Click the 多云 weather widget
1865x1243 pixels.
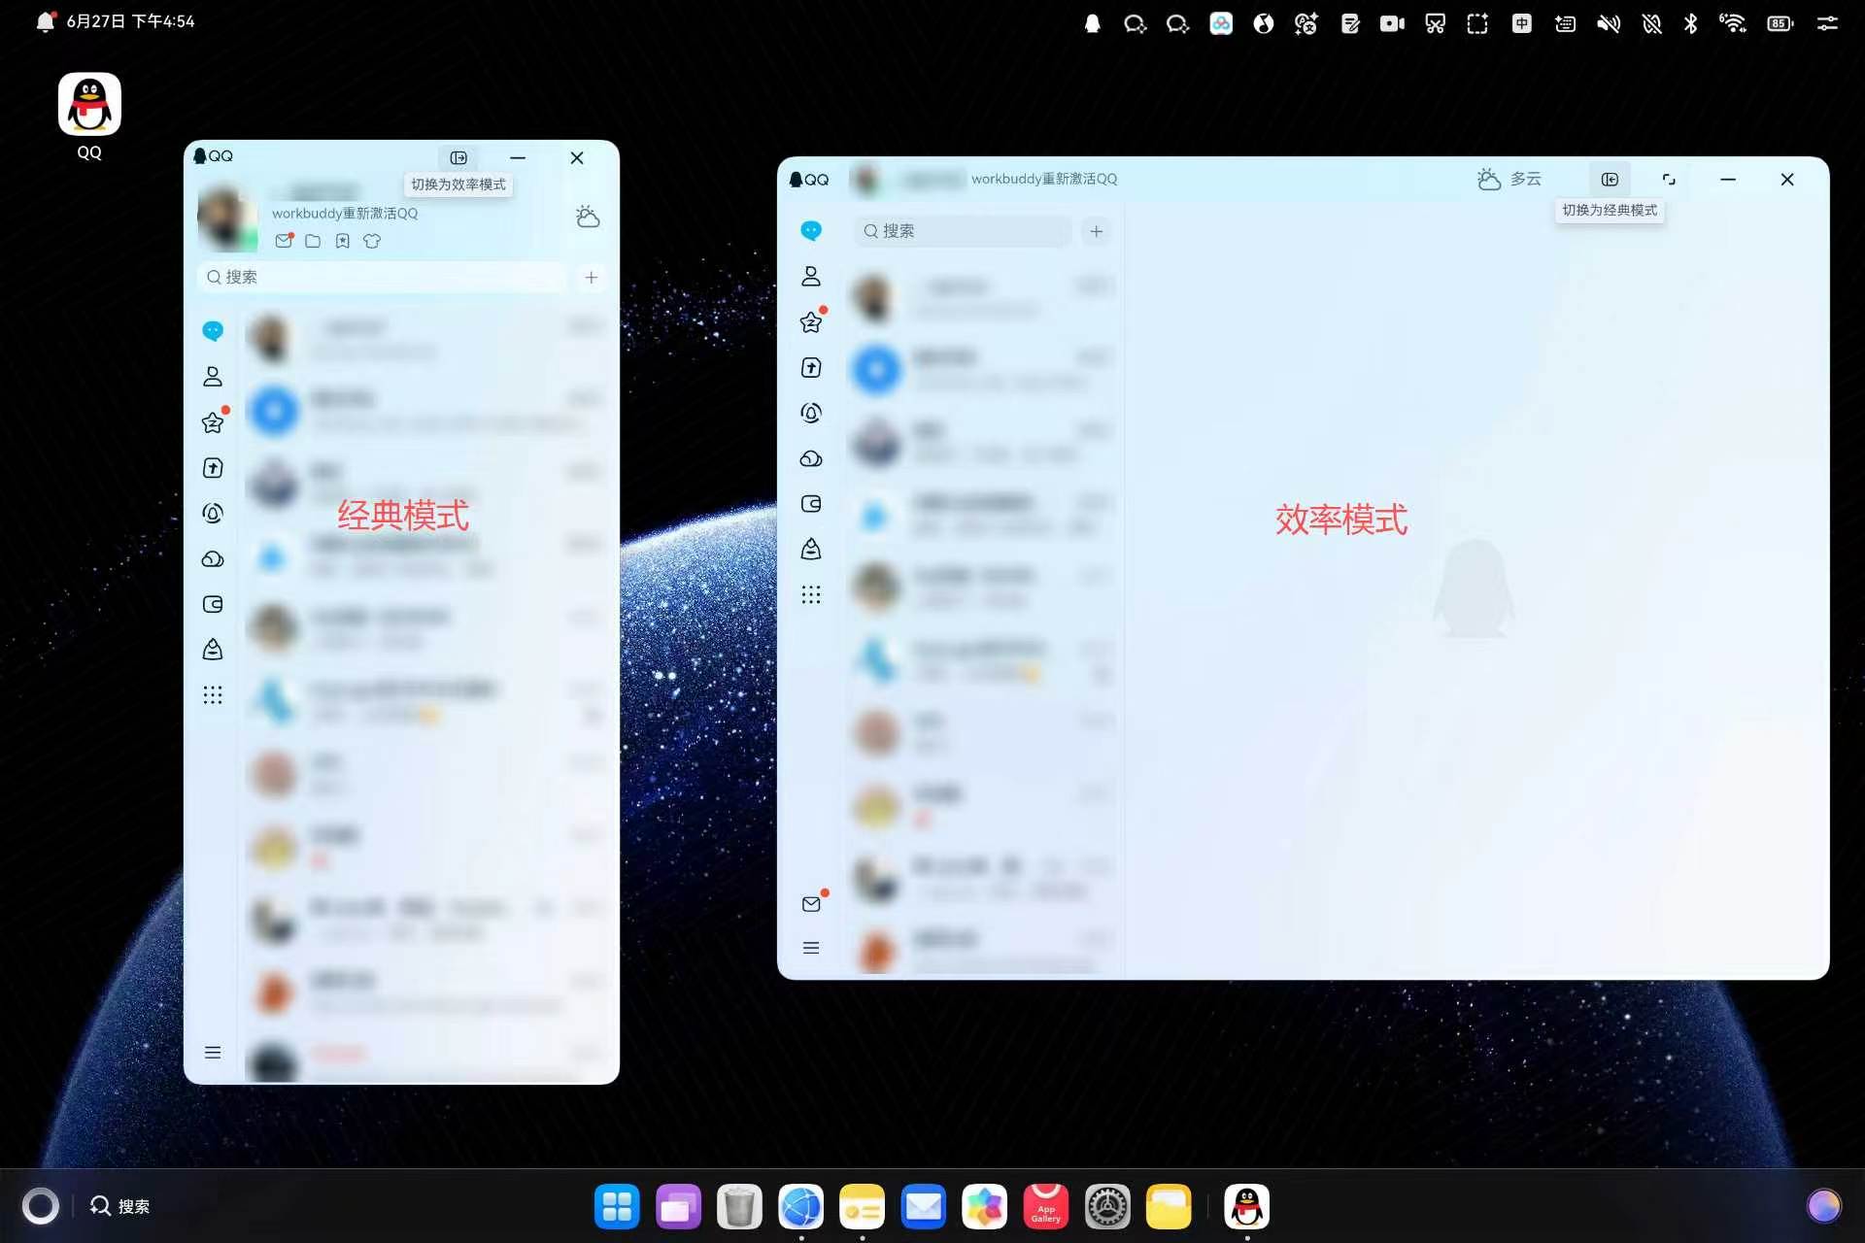tap(1509, 179)
